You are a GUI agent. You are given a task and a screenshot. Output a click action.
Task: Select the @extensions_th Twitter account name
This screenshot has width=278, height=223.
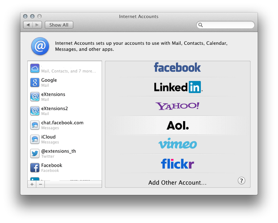[59, 151]
